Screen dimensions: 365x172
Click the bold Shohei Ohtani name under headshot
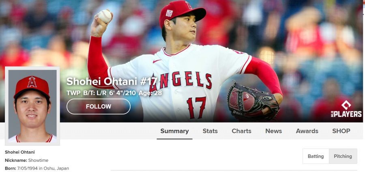pyautogui.click(x=20, y=152)
